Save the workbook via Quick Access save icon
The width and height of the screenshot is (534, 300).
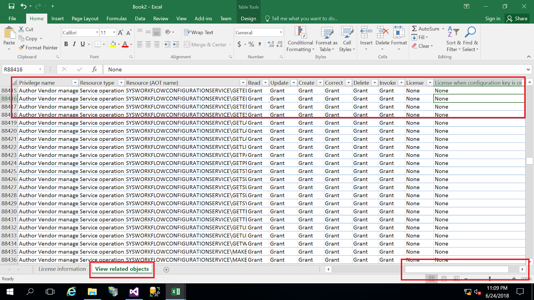coord(11,6)
